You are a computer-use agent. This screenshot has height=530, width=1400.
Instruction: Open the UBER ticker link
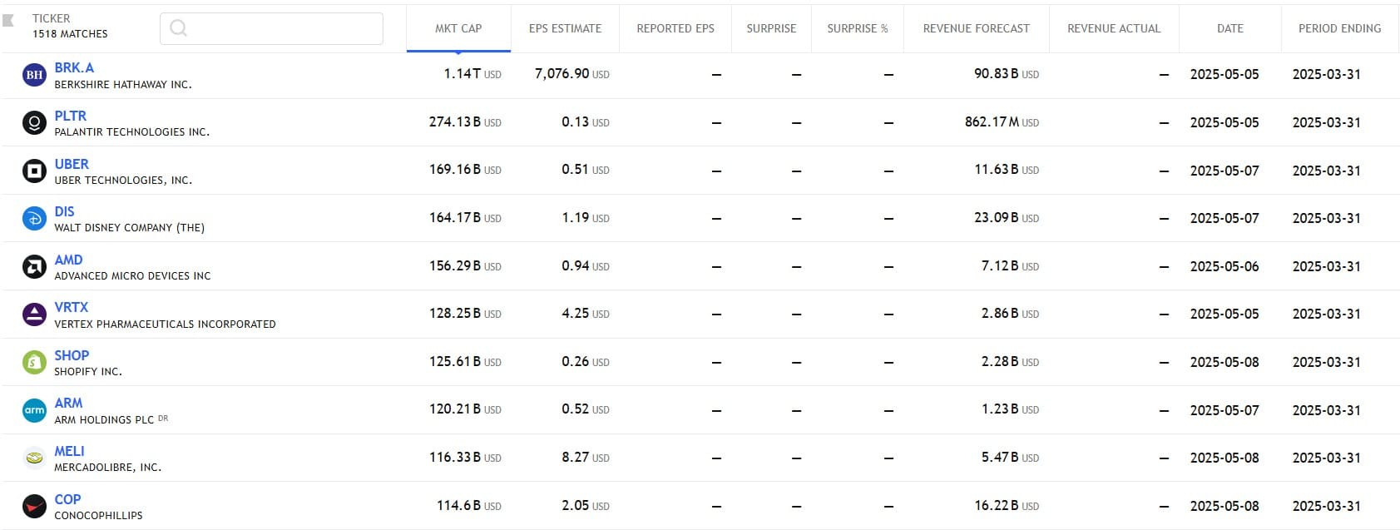[x=72, y=164]
